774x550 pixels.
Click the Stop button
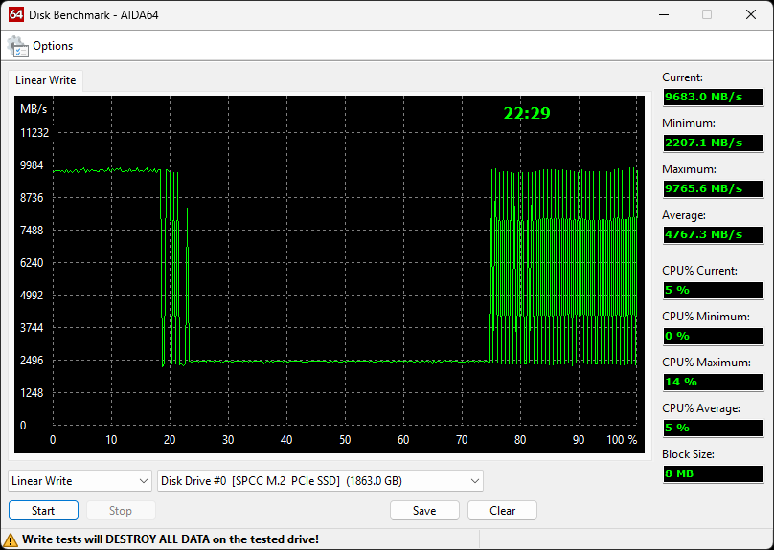tap(121, 511)
